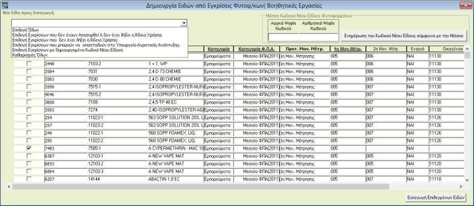The width and height of the screenshot is (474, 206).
Task: Uncheck the selected checkbox for row 7483
Action: 29,148
